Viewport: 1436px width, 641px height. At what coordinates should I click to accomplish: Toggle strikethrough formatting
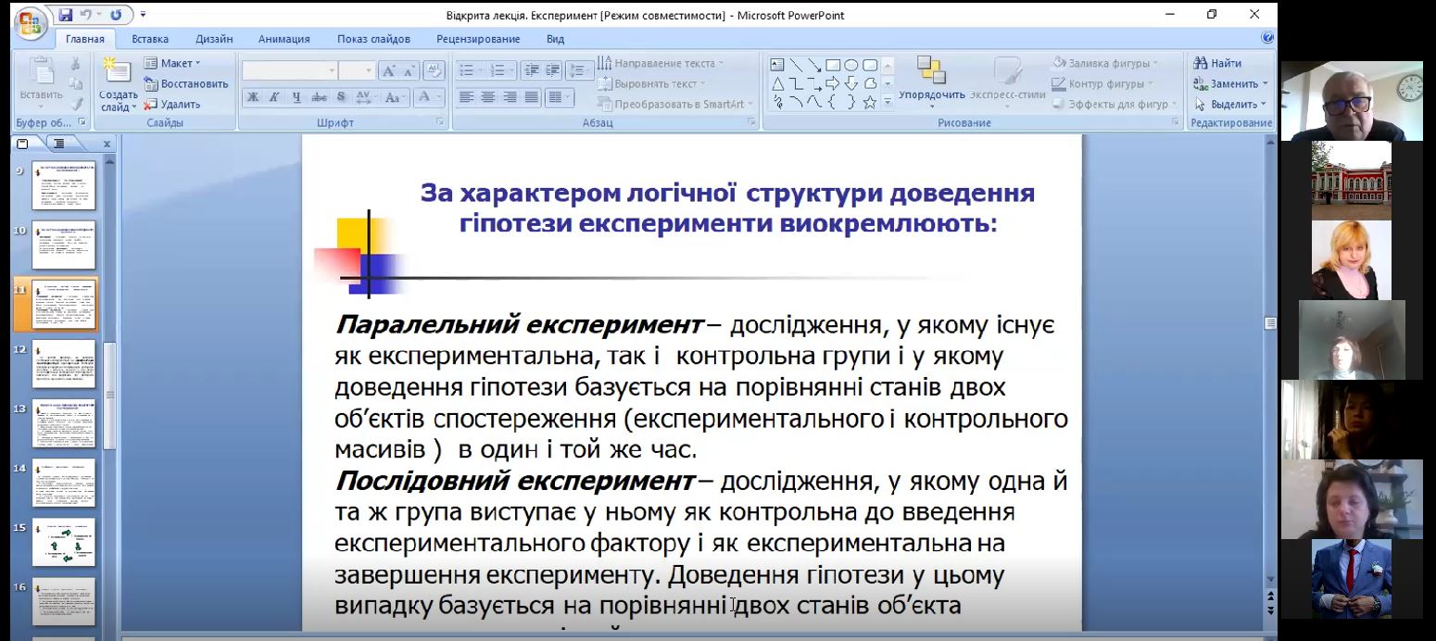319,97
